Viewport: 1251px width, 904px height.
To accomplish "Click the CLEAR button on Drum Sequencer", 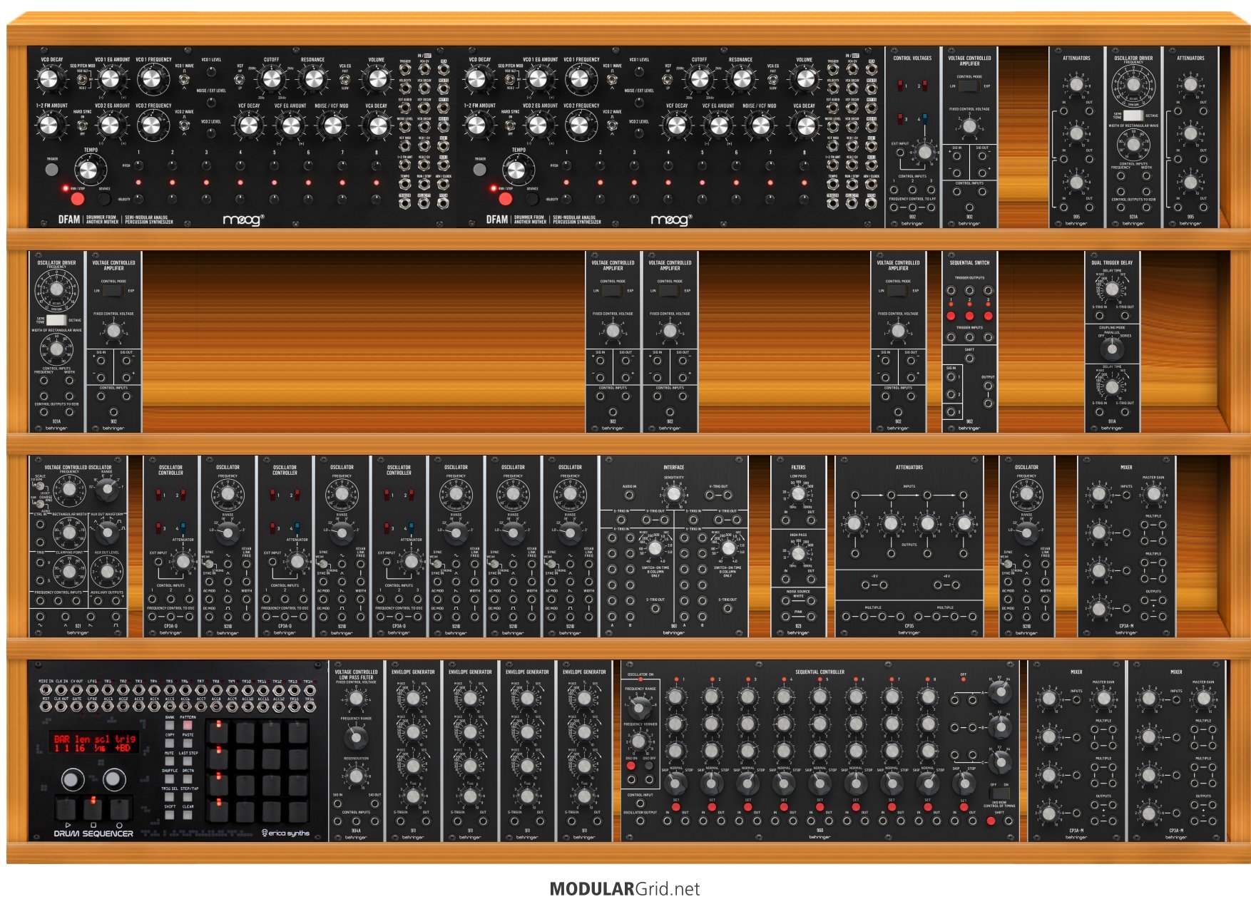I will coord(188,815).
